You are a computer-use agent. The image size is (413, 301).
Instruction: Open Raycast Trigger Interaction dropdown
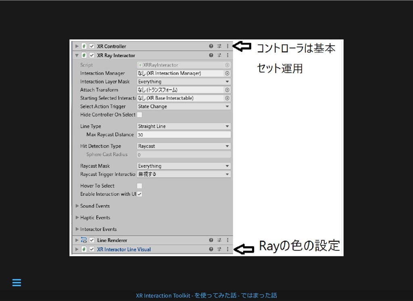coord(184,174)
